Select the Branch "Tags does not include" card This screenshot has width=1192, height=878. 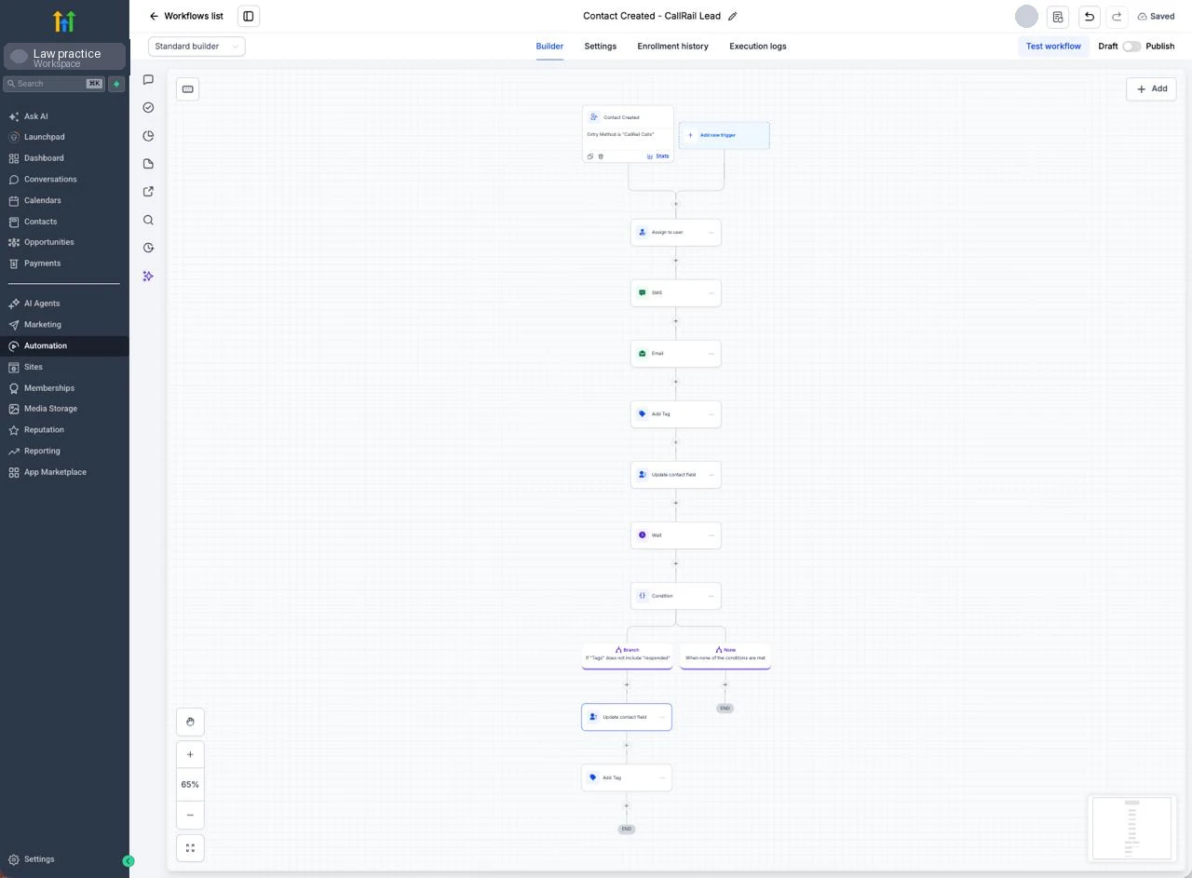point(628,655)
